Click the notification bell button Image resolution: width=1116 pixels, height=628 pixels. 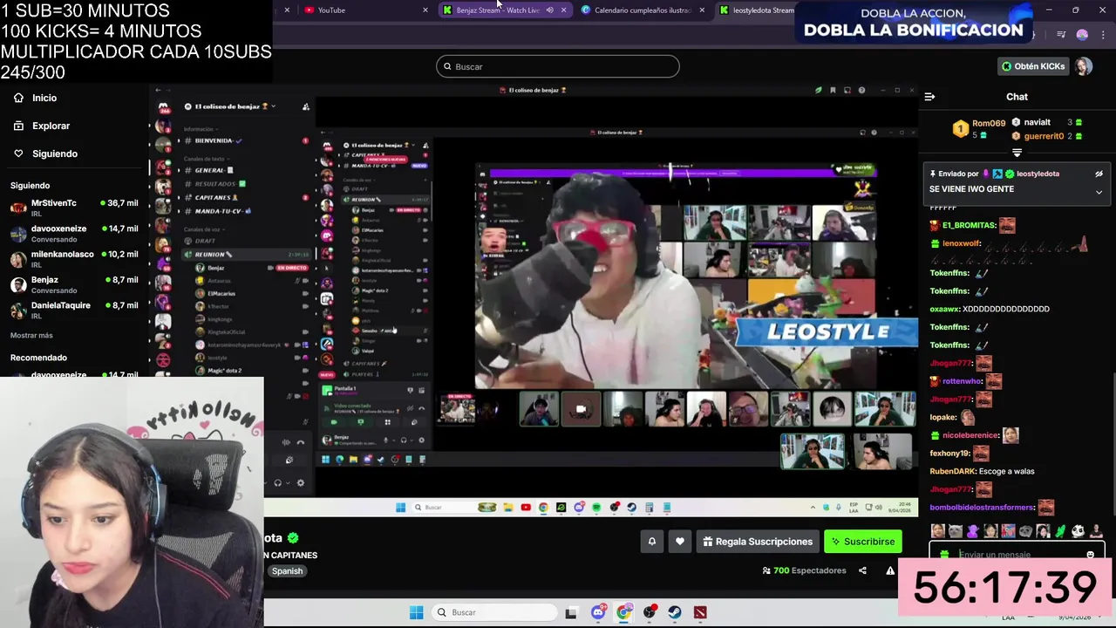pyautogui.click(x=651, y=542)
